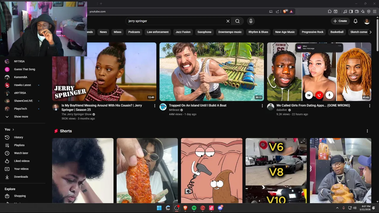Select the Mixes filter chip
This screenshot has height=213, width=379.
point(118,32)
